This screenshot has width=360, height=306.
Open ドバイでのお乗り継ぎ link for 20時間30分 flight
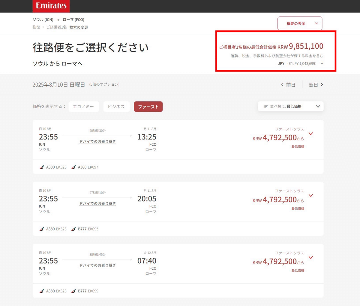coord(97,142)
